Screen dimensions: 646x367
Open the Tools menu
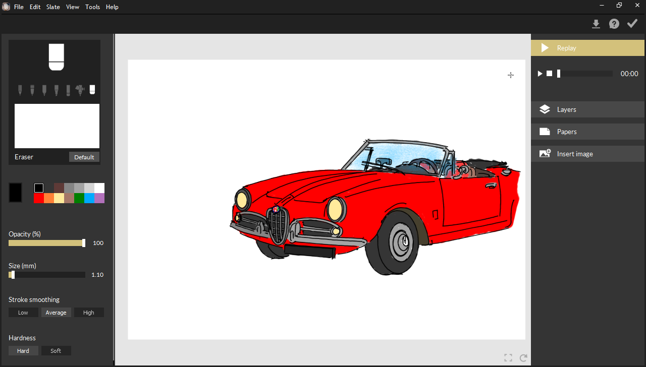pos(92,7)
